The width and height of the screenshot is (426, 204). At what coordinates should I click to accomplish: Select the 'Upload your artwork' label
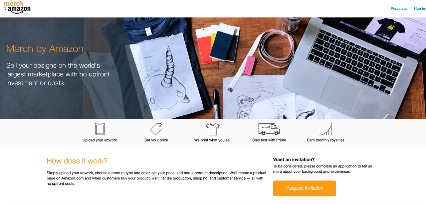100,140
